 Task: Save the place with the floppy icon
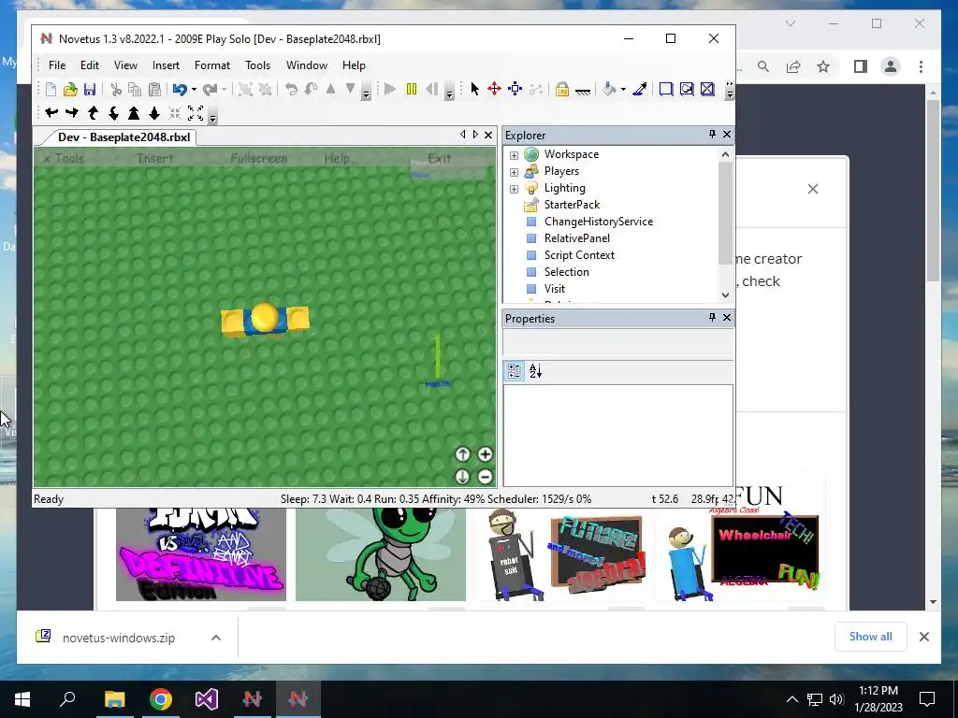click(x=90, y=89)
